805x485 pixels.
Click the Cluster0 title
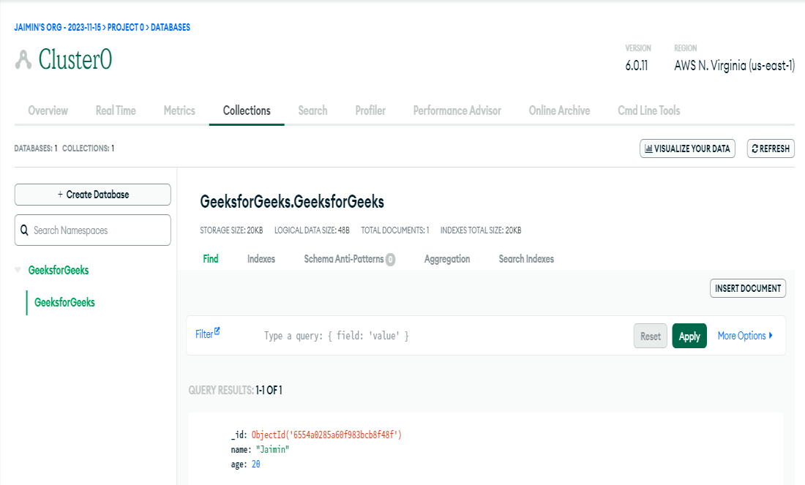pos(75,59)
